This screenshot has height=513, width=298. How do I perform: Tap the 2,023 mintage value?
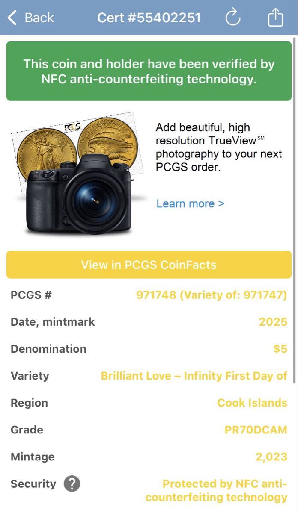[271, 457]
